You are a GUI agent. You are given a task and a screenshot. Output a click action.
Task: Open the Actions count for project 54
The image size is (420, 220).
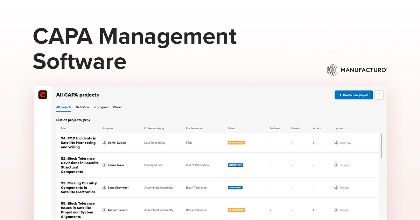313,142
